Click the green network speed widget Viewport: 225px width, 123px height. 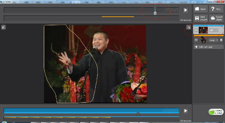pos(216,112)
